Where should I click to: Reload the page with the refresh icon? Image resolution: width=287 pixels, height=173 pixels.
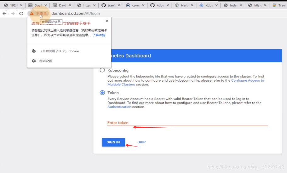tap(21, 14)
